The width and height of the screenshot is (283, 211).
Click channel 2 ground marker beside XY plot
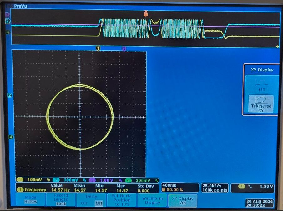click(9, 95)
